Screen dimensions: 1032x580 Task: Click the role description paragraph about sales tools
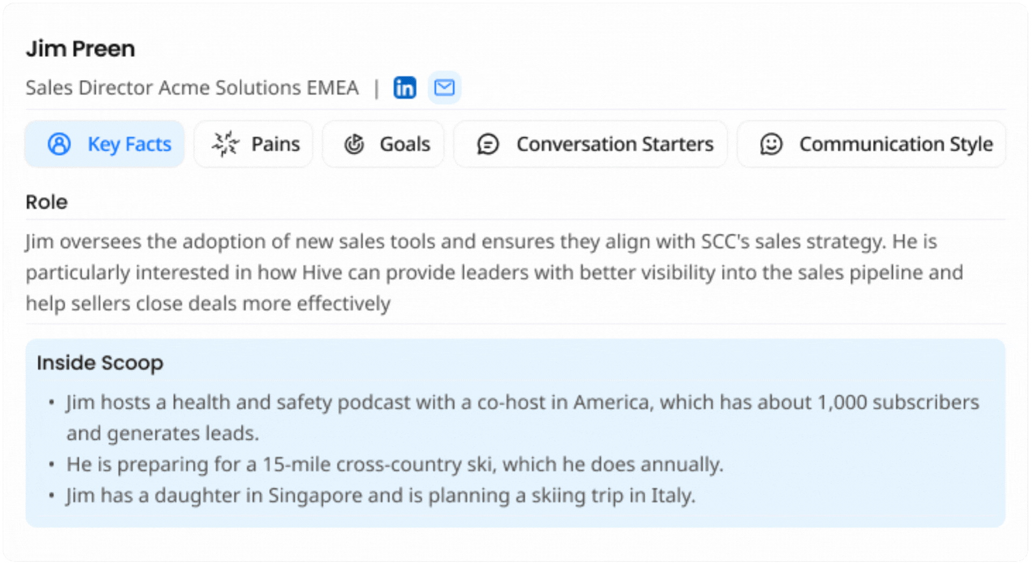tap(494, 272)
